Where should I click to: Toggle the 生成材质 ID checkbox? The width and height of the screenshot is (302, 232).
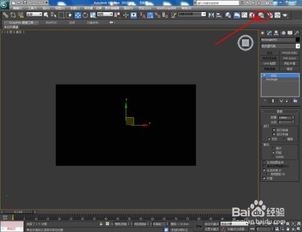(265, 170)
